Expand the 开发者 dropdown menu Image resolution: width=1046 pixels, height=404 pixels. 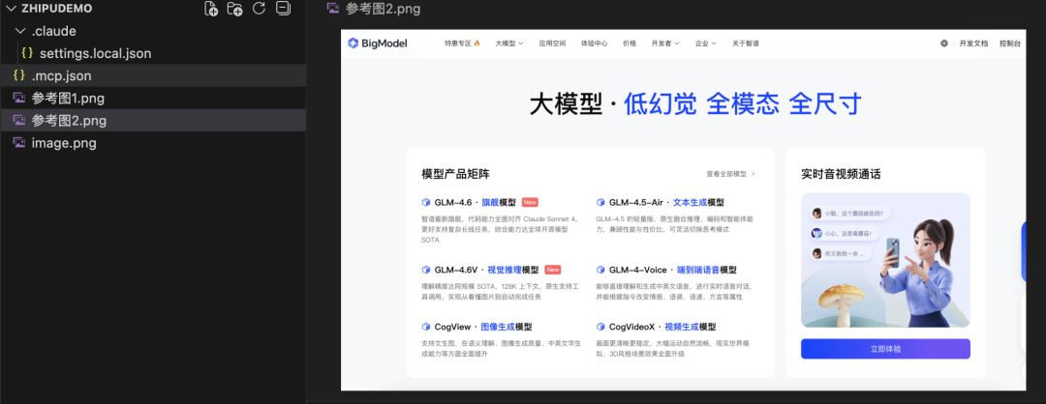pyautogui.click(x=665, y=43)
